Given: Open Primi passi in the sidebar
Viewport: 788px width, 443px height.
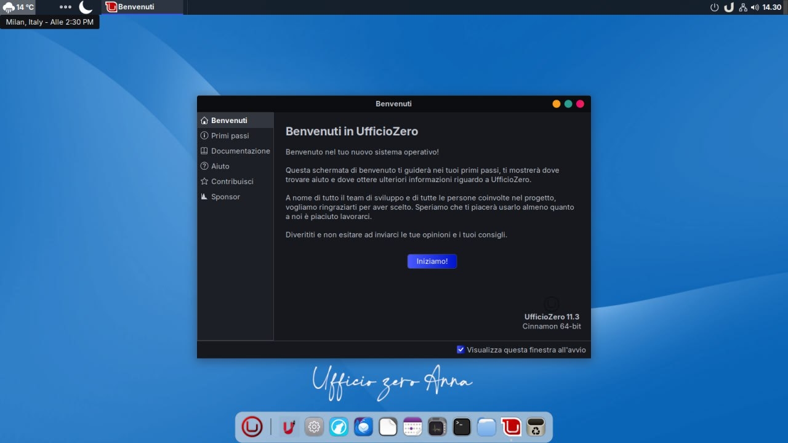Looking at the screenshot, I should (x=230, y=135).
